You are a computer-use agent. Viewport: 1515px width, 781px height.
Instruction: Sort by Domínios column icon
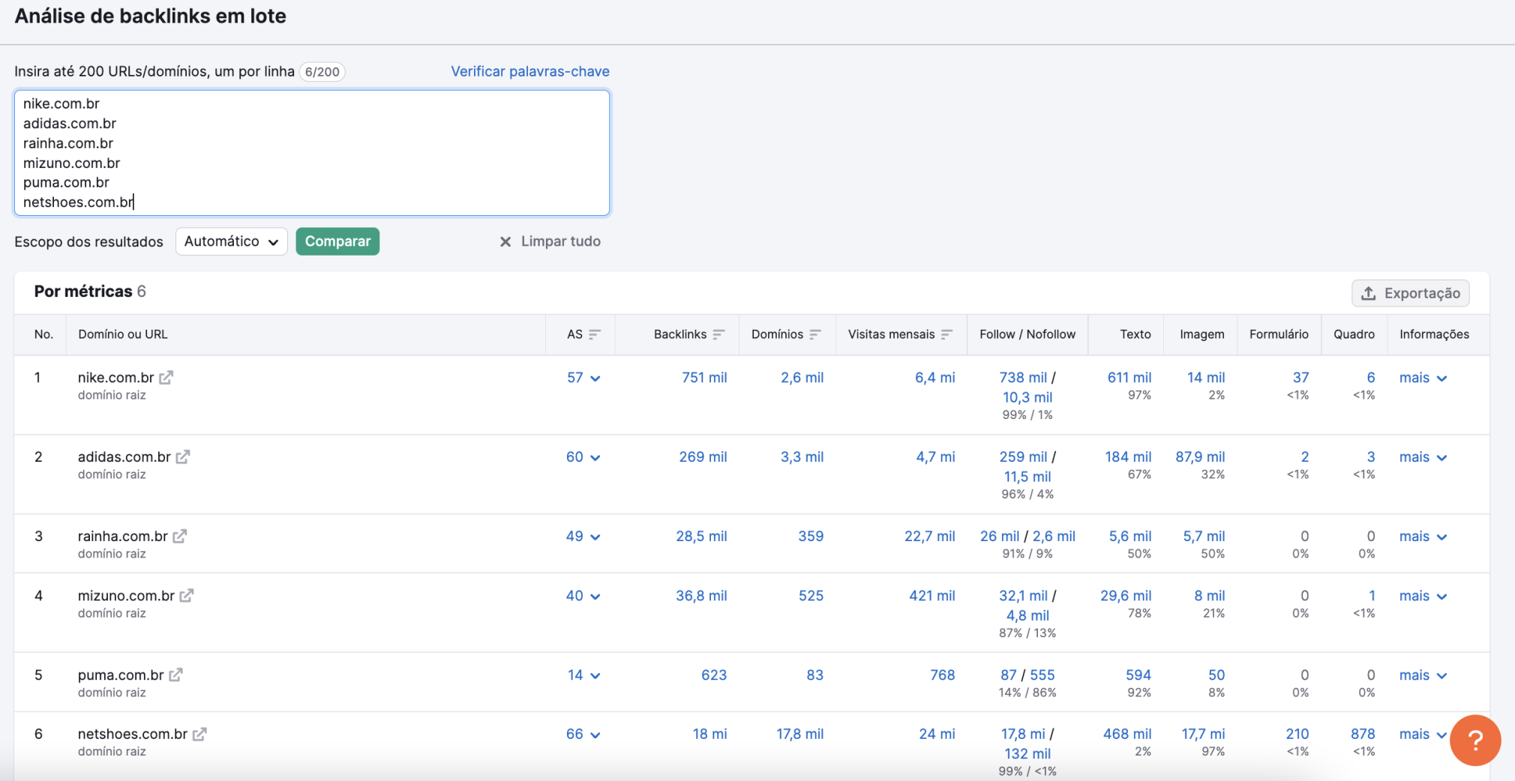[x=815, y=334]
